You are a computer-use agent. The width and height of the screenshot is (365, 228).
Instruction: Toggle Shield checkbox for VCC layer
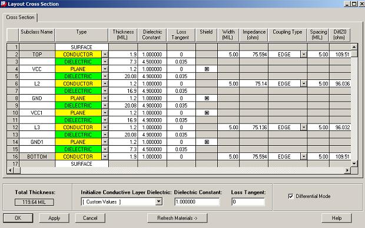[207, 69]
